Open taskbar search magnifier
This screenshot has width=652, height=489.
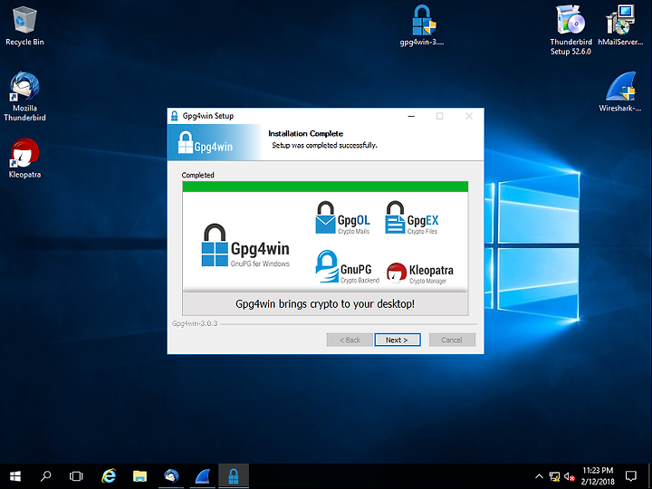point(46,476)
